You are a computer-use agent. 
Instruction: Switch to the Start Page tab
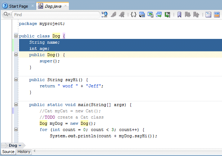pyautogui.click(x=18, y=6)
